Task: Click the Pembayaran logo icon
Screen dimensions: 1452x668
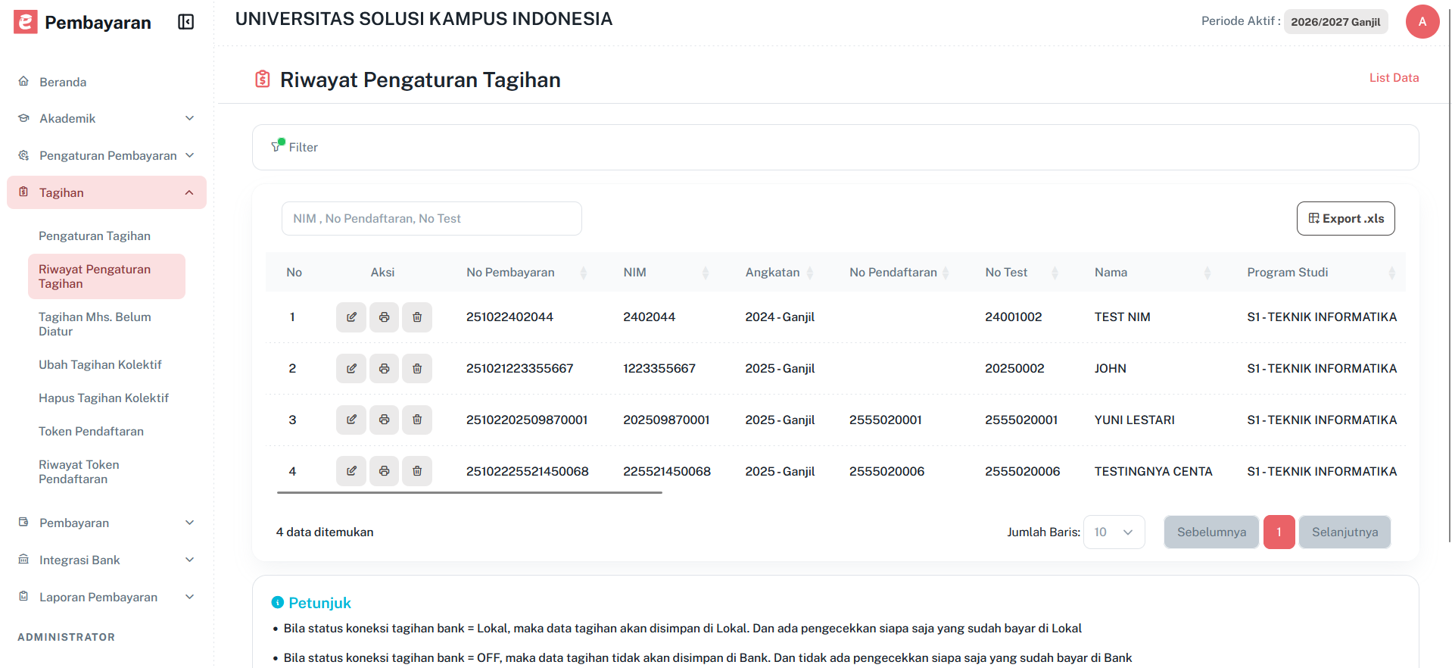Action: (x=26, y=22)
